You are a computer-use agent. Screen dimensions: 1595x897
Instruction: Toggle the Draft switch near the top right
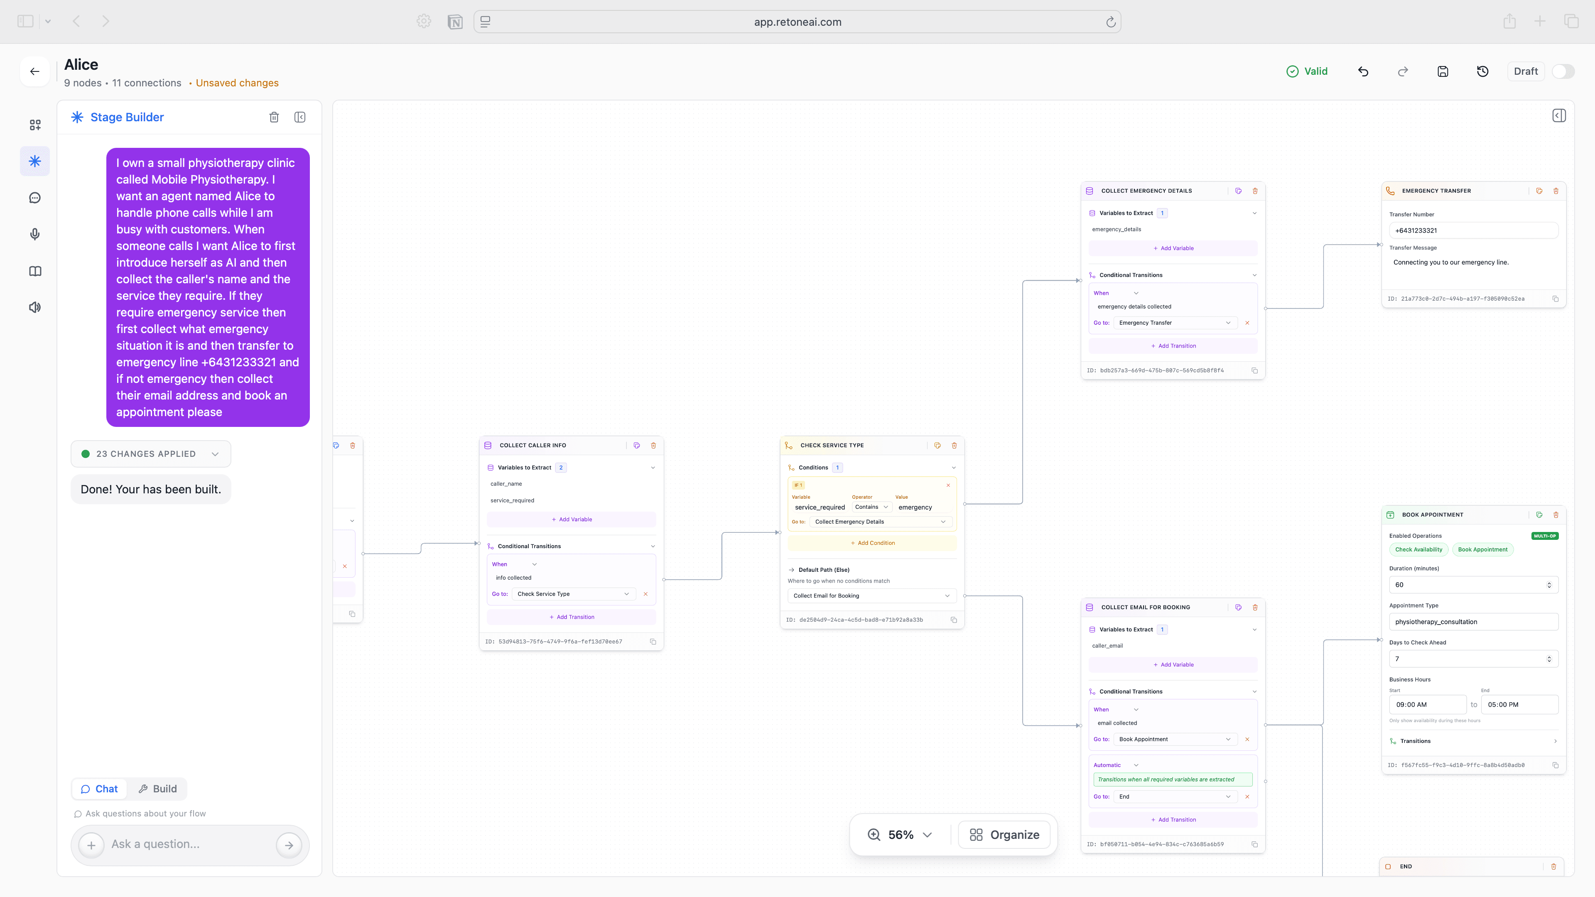click(1563, 71)
